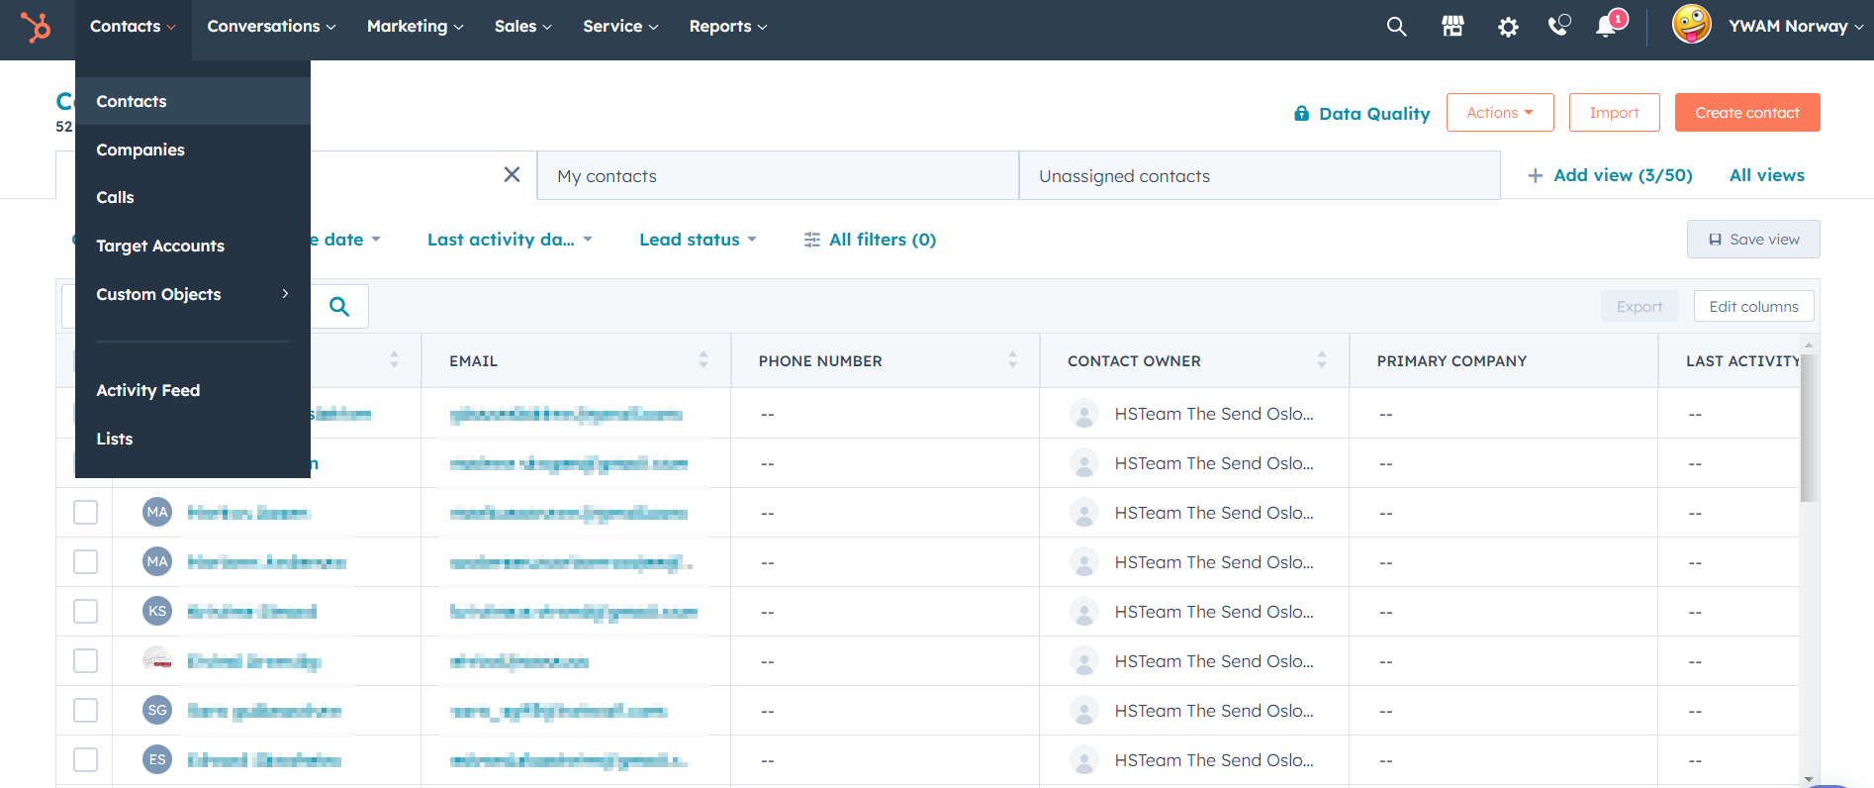
Task: Click the SG contact avatar
Action: (157, 710)
